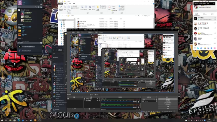Click Pin to Quick access in Explorer ribbon

coord(61,8)
